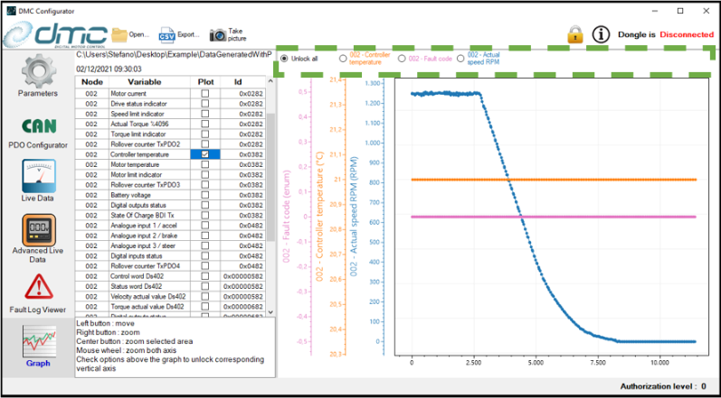Select the Motor limit indicator variable cell

click(x=149, y=175)
